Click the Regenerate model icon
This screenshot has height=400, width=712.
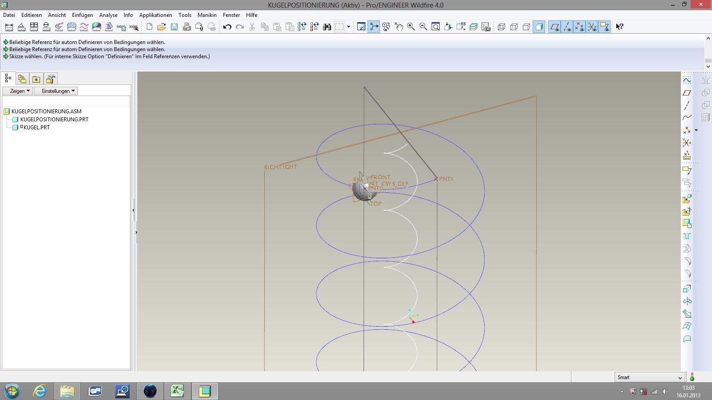pos(302,27)
